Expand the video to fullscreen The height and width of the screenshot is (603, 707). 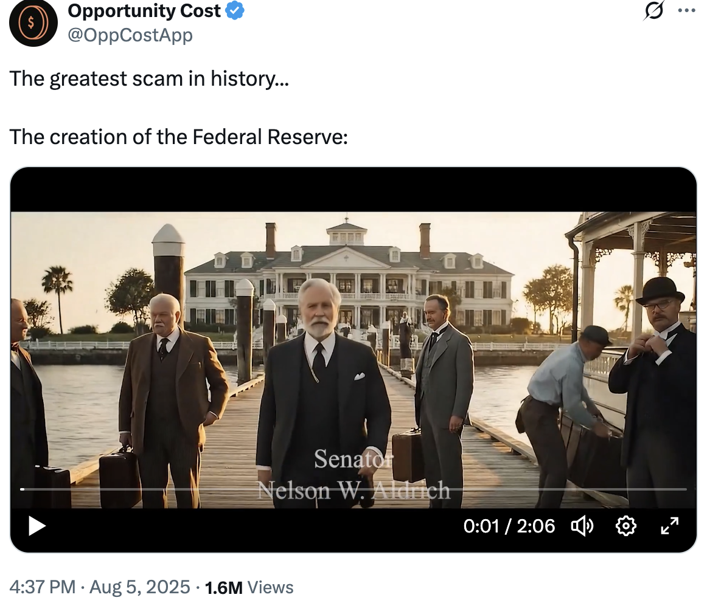(x=669, y=526)
